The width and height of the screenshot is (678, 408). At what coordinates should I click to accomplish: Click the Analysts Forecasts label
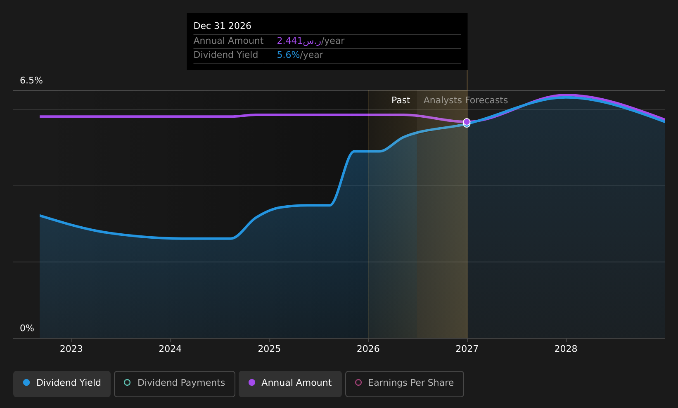(x=466, y=100)
